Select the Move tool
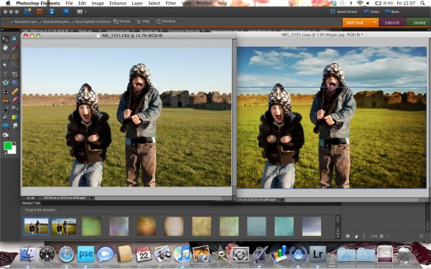 pos(5,39)
